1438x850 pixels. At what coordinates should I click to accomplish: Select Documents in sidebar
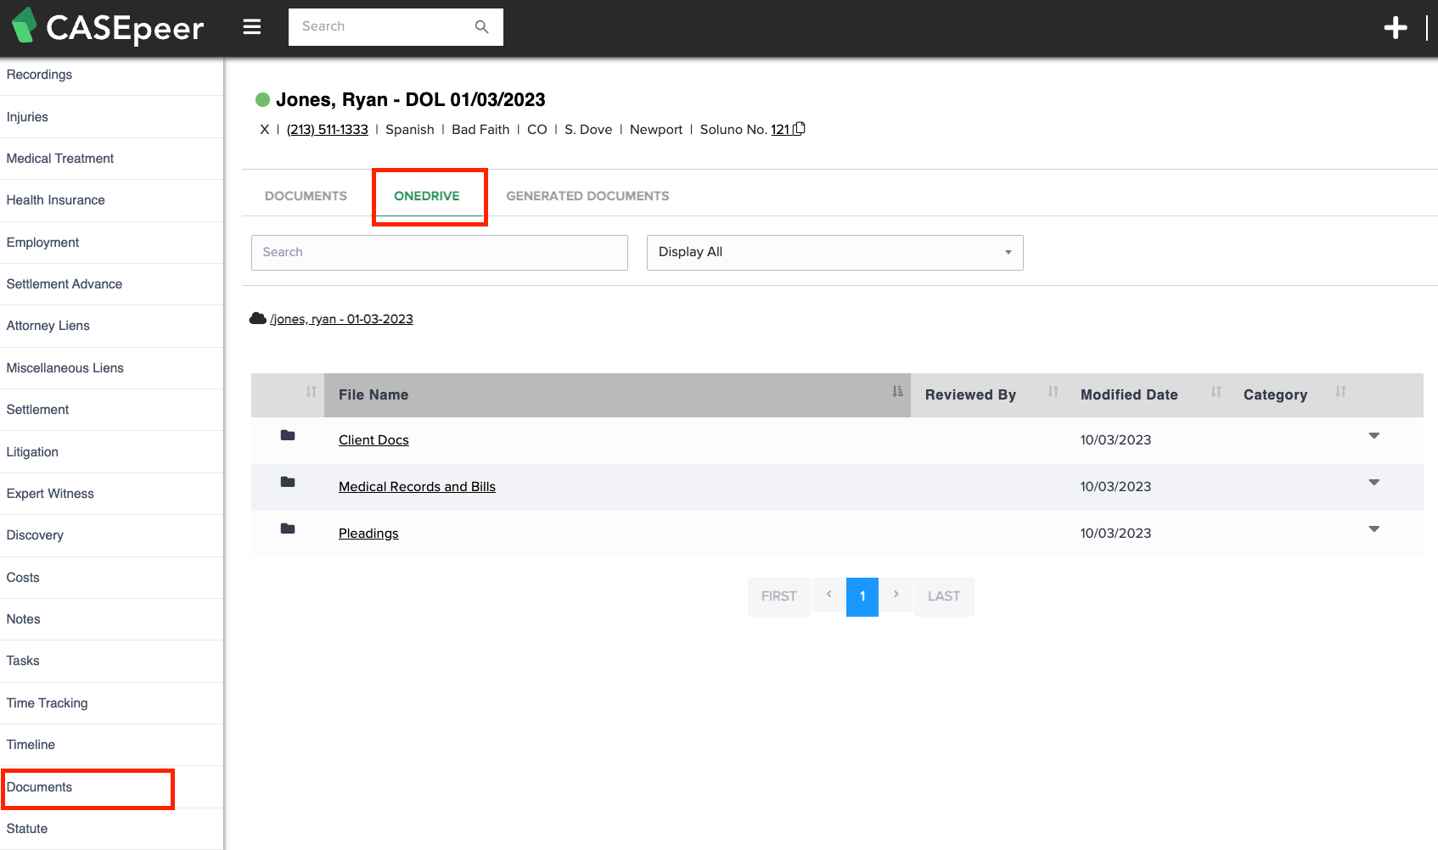click(39, 787)
